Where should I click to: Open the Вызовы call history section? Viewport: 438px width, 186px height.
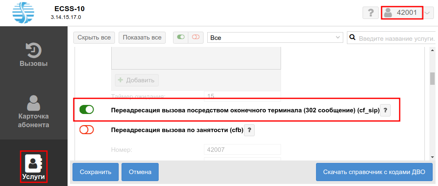(x=34, y=54)
